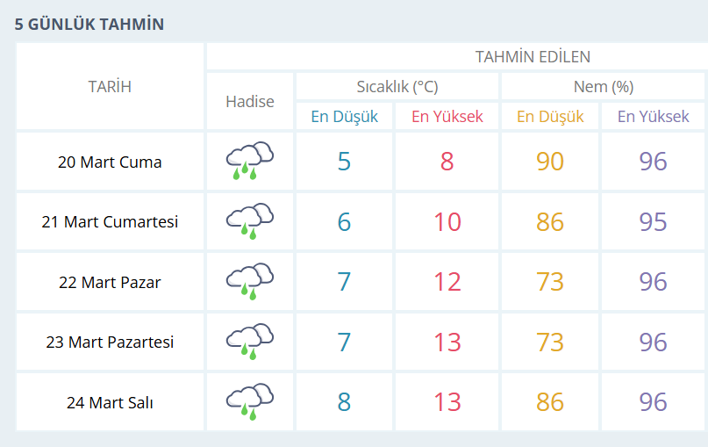Click the 'Sıcaklık (°C)' header
Viewport: 708px width, 447px height.
tap(397, 87)
